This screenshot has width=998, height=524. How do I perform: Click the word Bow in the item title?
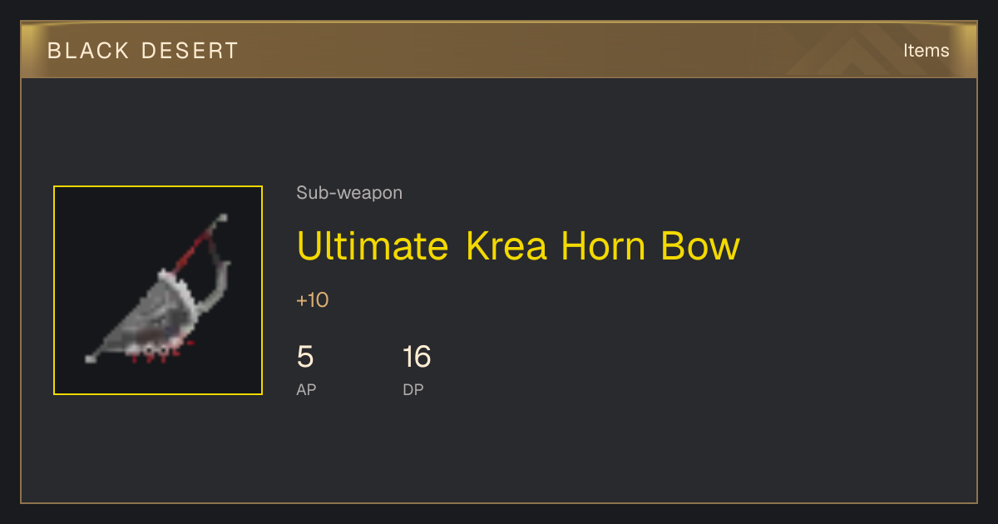(699, 246)
